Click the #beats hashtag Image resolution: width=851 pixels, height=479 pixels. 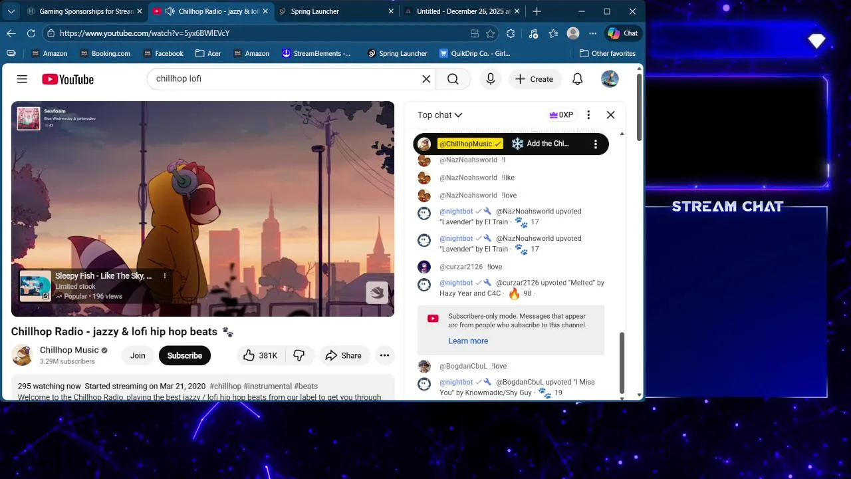click(306, 386)
